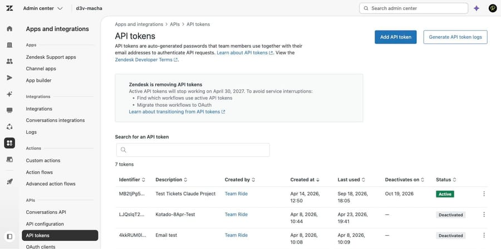
Task: Open Learn about API tokens link
Action: click(245, 53)
